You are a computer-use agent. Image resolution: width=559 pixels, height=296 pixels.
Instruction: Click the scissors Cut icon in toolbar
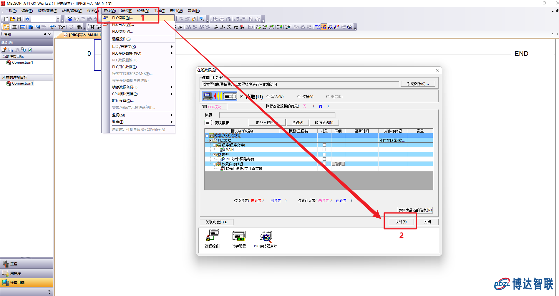[x=70, y=19]
